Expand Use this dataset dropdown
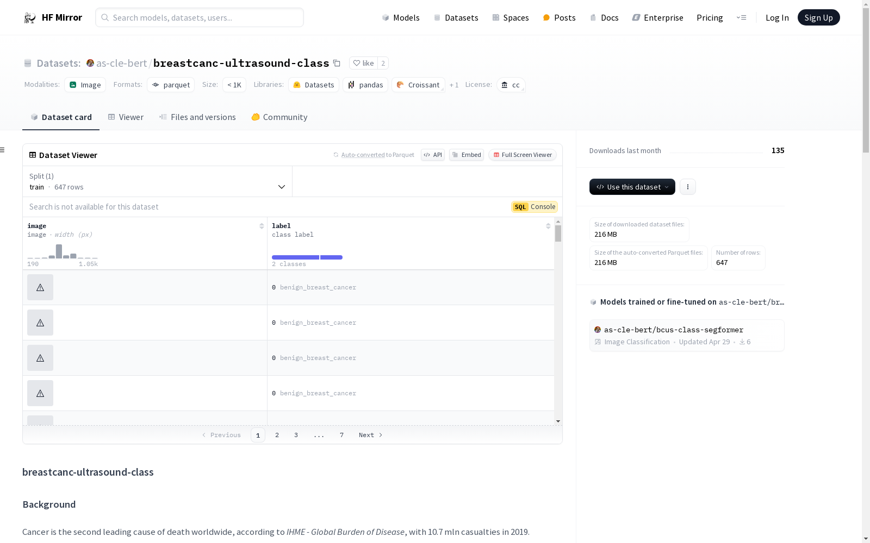Image resolution: width=870 pixels, height=543 pixels. tap(632, 187)
